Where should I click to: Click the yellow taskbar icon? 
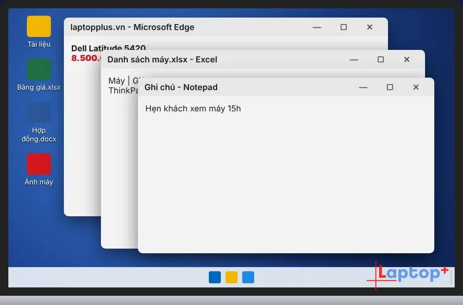pos(231,277)
